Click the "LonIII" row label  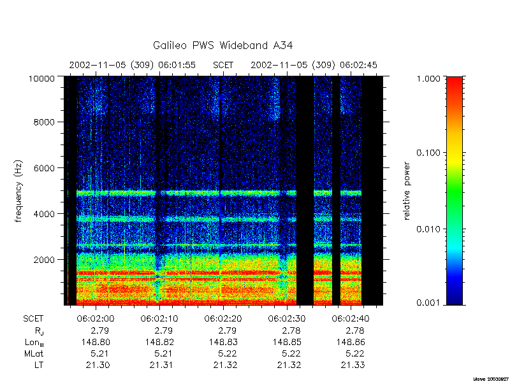click(34, 343)
